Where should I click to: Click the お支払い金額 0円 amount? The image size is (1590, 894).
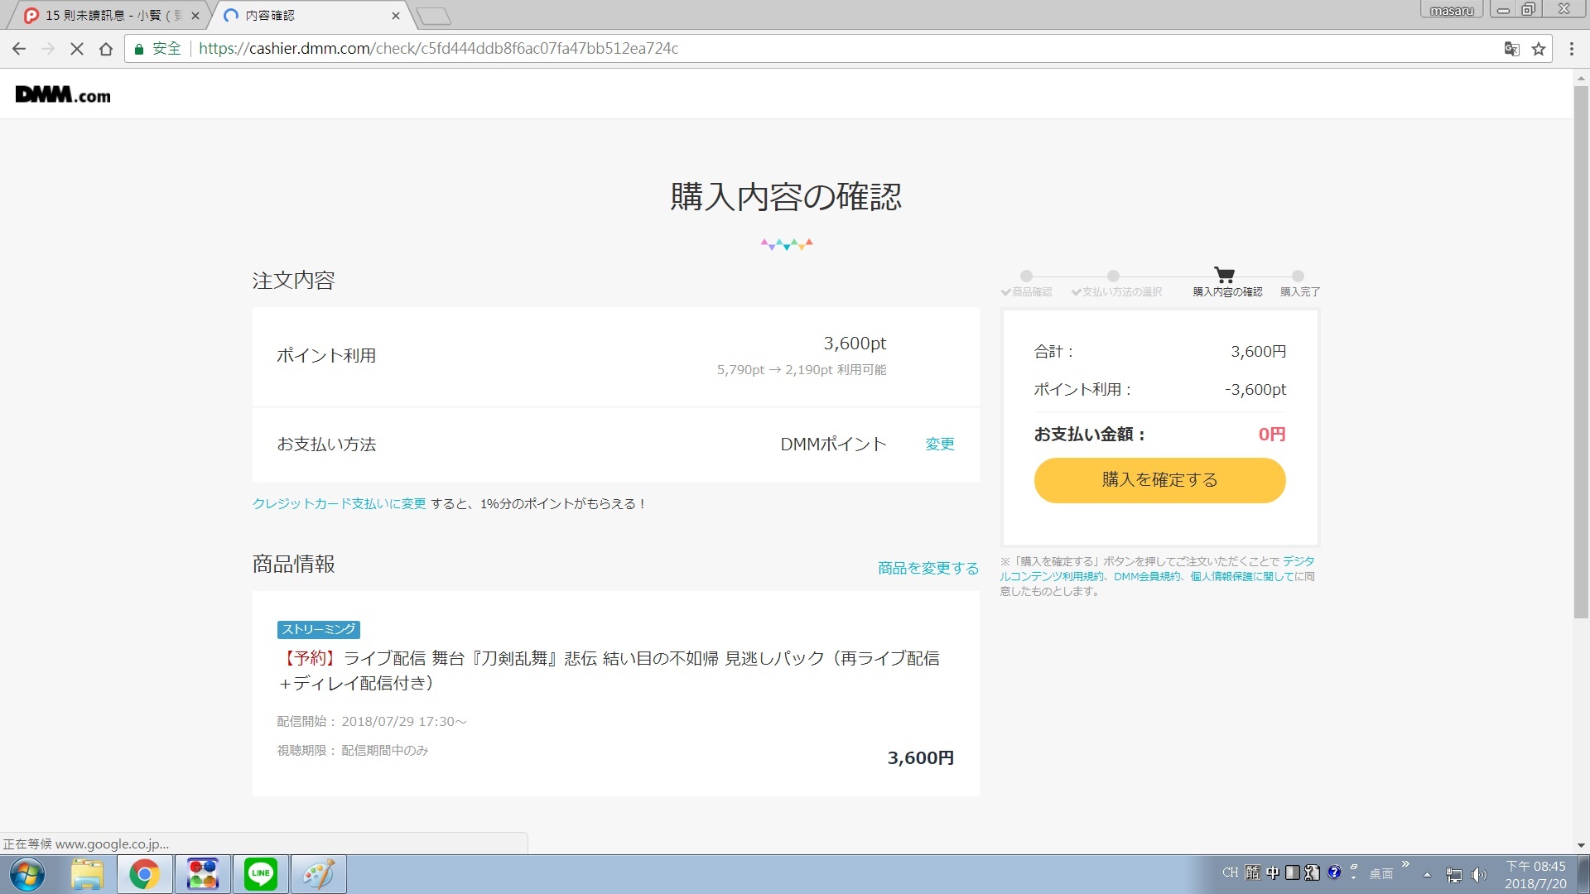(1272, 435)
